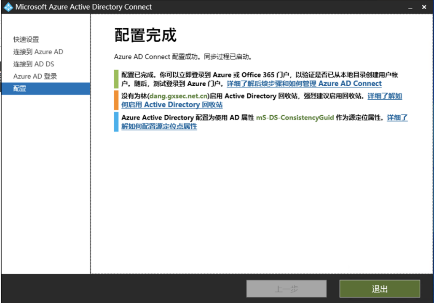The width and height of the screenshot is (434, 303).
Task: Select the 连接到 Azure AD step
Action: [38, 52]
